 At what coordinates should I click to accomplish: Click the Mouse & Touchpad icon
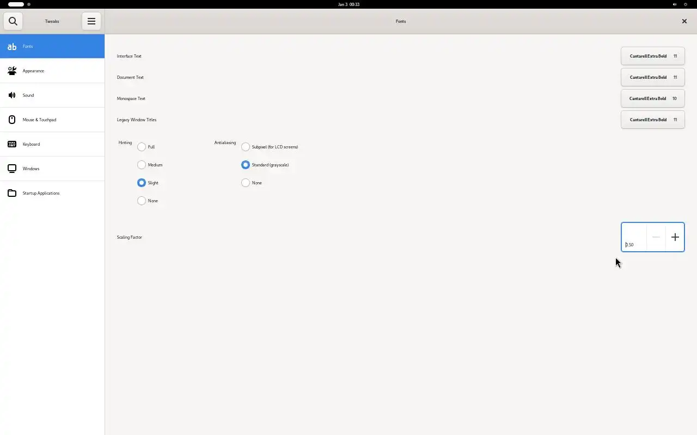click(12, 120)
